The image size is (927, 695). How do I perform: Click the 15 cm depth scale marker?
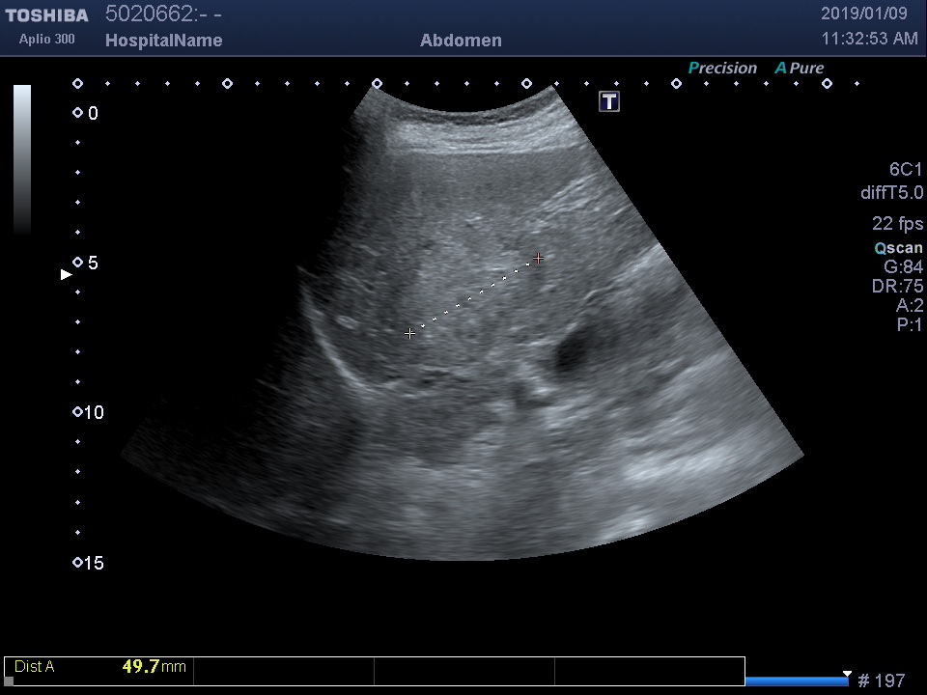(78, 563)
